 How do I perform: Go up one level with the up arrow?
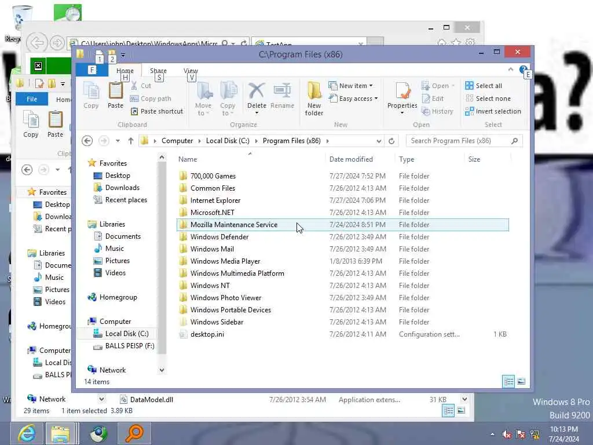(x=130, y=141)
